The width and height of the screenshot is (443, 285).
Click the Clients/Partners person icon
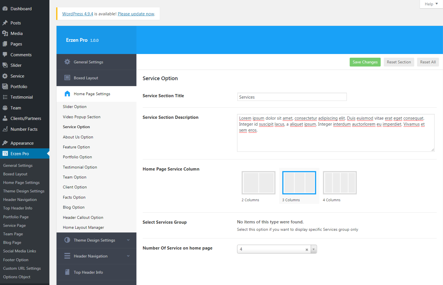5,118
